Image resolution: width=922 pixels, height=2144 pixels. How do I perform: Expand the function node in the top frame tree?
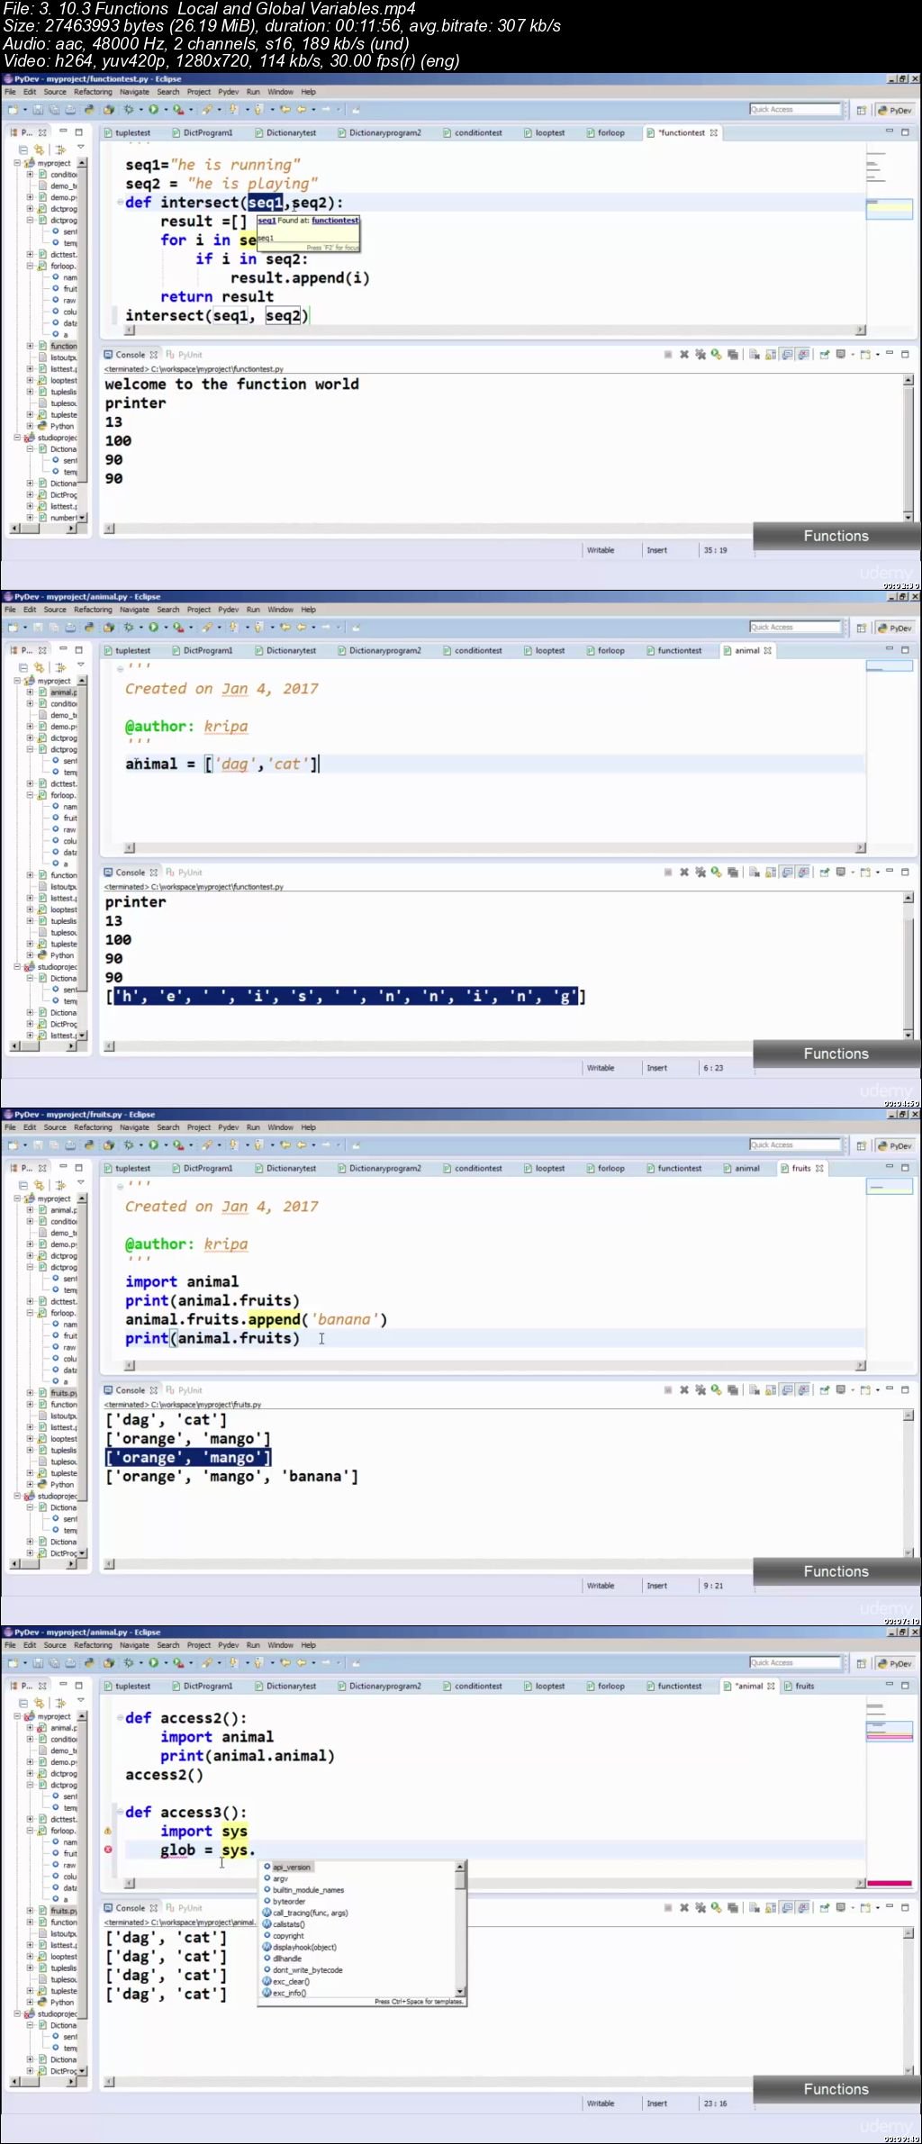point(30,346)
